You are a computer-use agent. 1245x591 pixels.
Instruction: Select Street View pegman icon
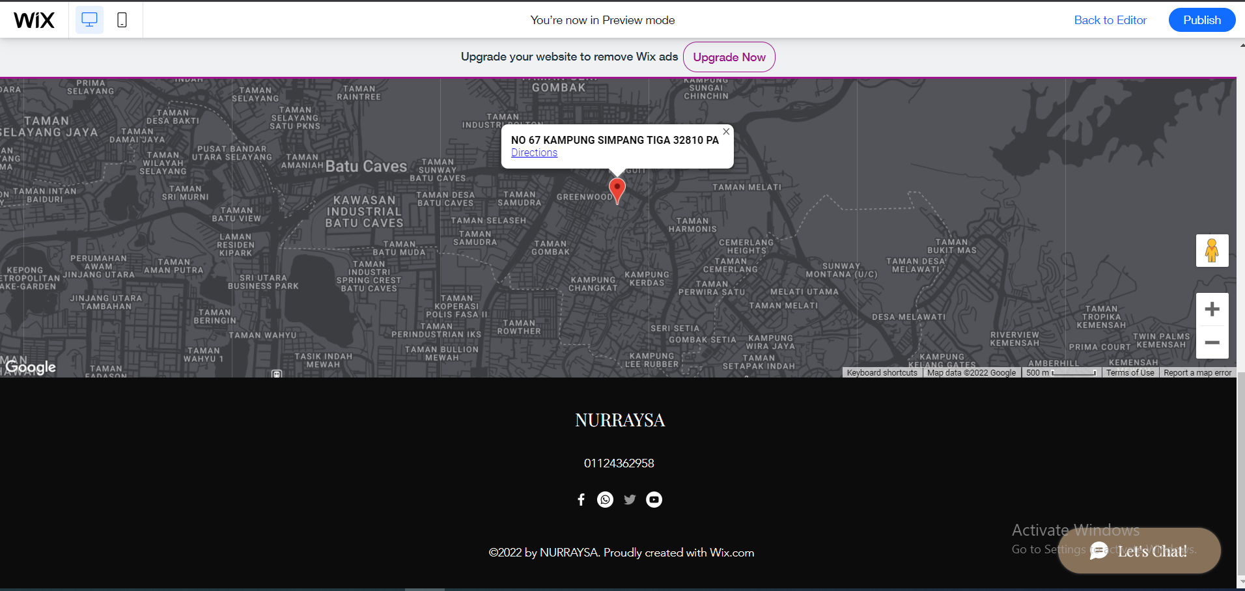click(x=1212, y=251)
